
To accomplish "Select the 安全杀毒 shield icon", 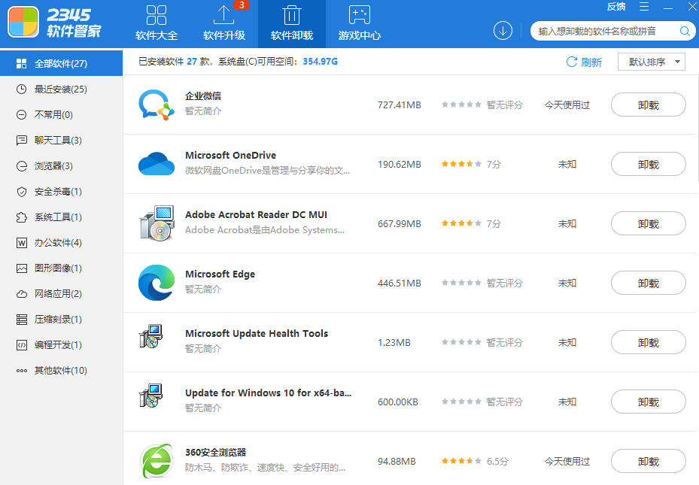I will point(22,191).
